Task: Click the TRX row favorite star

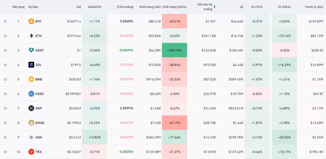Action: [x=5, y=152]
